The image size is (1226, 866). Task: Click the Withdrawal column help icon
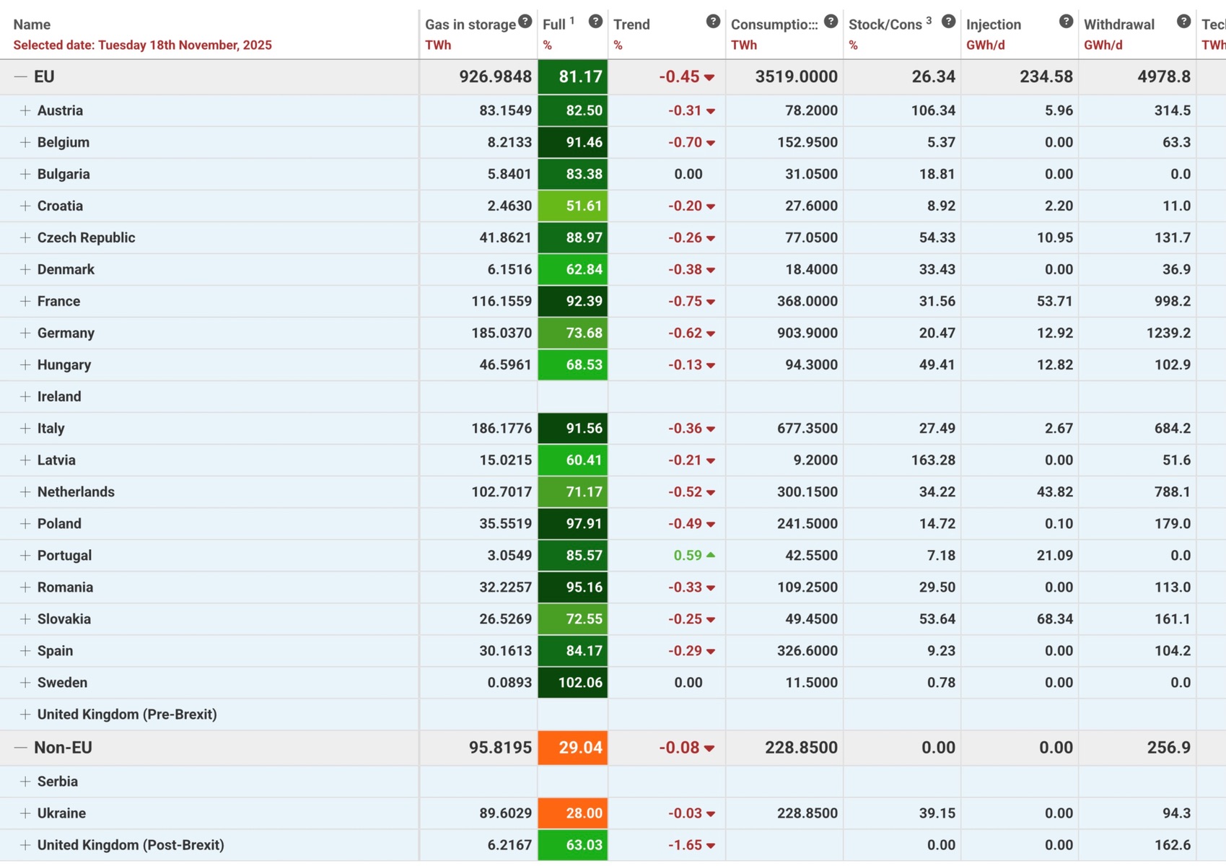[x=1183, y=22]
